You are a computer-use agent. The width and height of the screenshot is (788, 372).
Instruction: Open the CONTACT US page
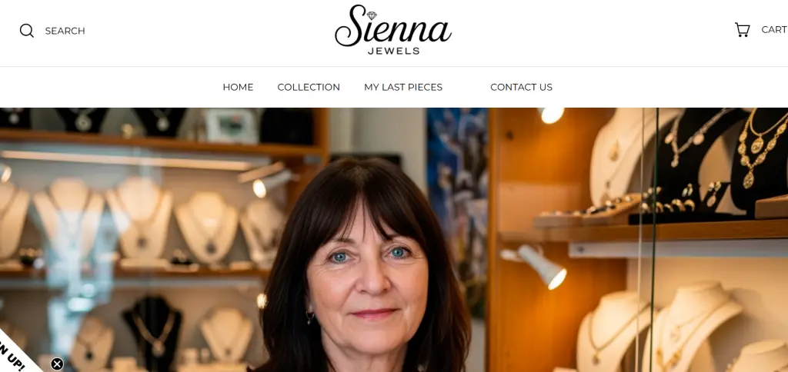click(521, 88)
